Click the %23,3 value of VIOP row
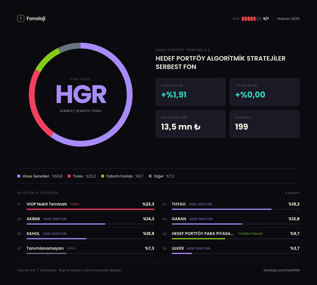Viewport: 317px width, 285px height. click(148, 204)
